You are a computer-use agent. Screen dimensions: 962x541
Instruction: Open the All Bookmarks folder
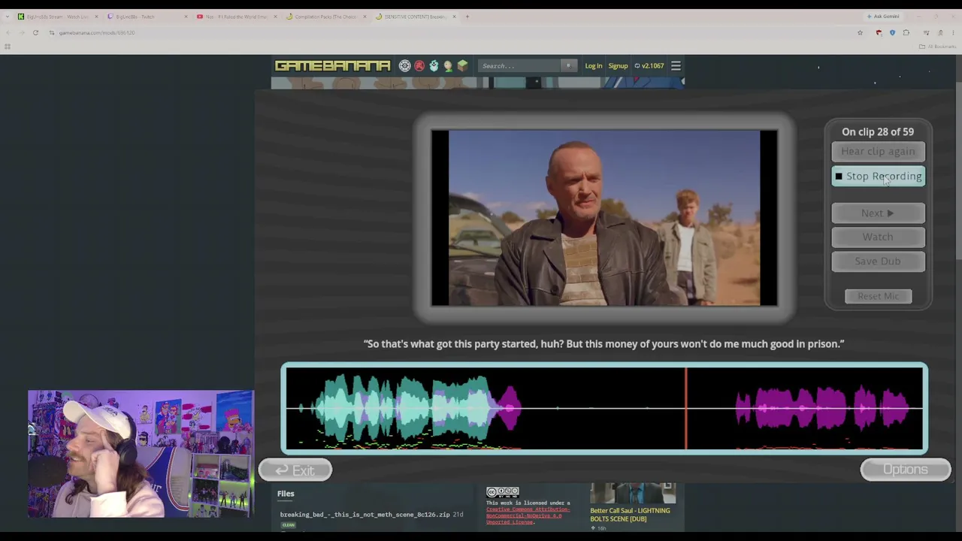pyautogui.click(x=937, y=47)
